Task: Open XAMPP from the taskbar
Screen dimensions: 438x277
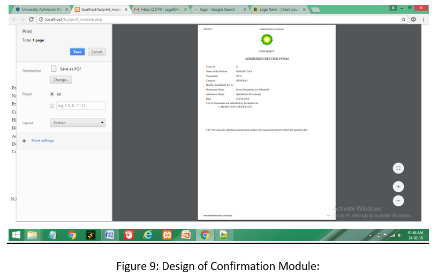Action: click(167, 235)
